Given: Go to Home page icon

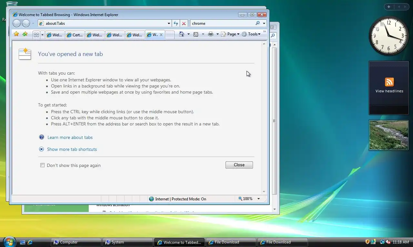Looking at the screenshot, I should [x=182, y=34].
